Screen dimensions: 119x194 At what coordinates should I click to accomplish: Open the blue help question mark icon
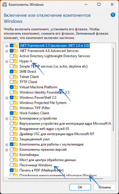113,15
